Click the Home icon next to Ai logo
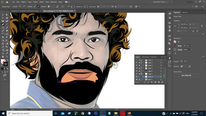This screenshot has width=206, height=116. pyautogui.click(x=7, y=2)
